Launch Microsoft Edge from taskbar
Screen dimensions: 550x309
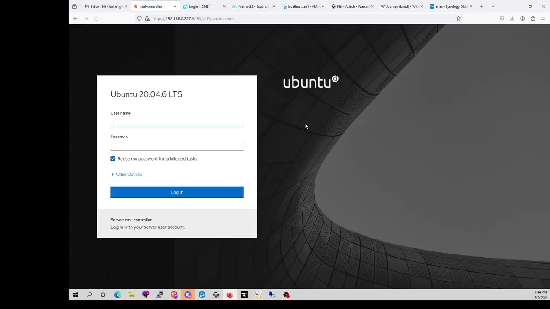(x=117, y=295)
